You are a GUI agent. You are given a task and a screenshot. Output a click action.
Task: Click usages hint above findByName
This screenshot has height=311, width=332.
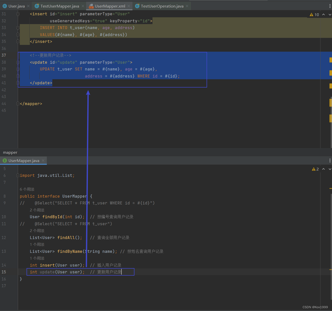point(37,245)
